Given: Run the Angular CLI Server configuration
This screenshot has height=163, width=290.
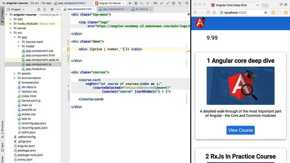Looking at the screenshot, I should pyautogui.click(x=130, y=3).
